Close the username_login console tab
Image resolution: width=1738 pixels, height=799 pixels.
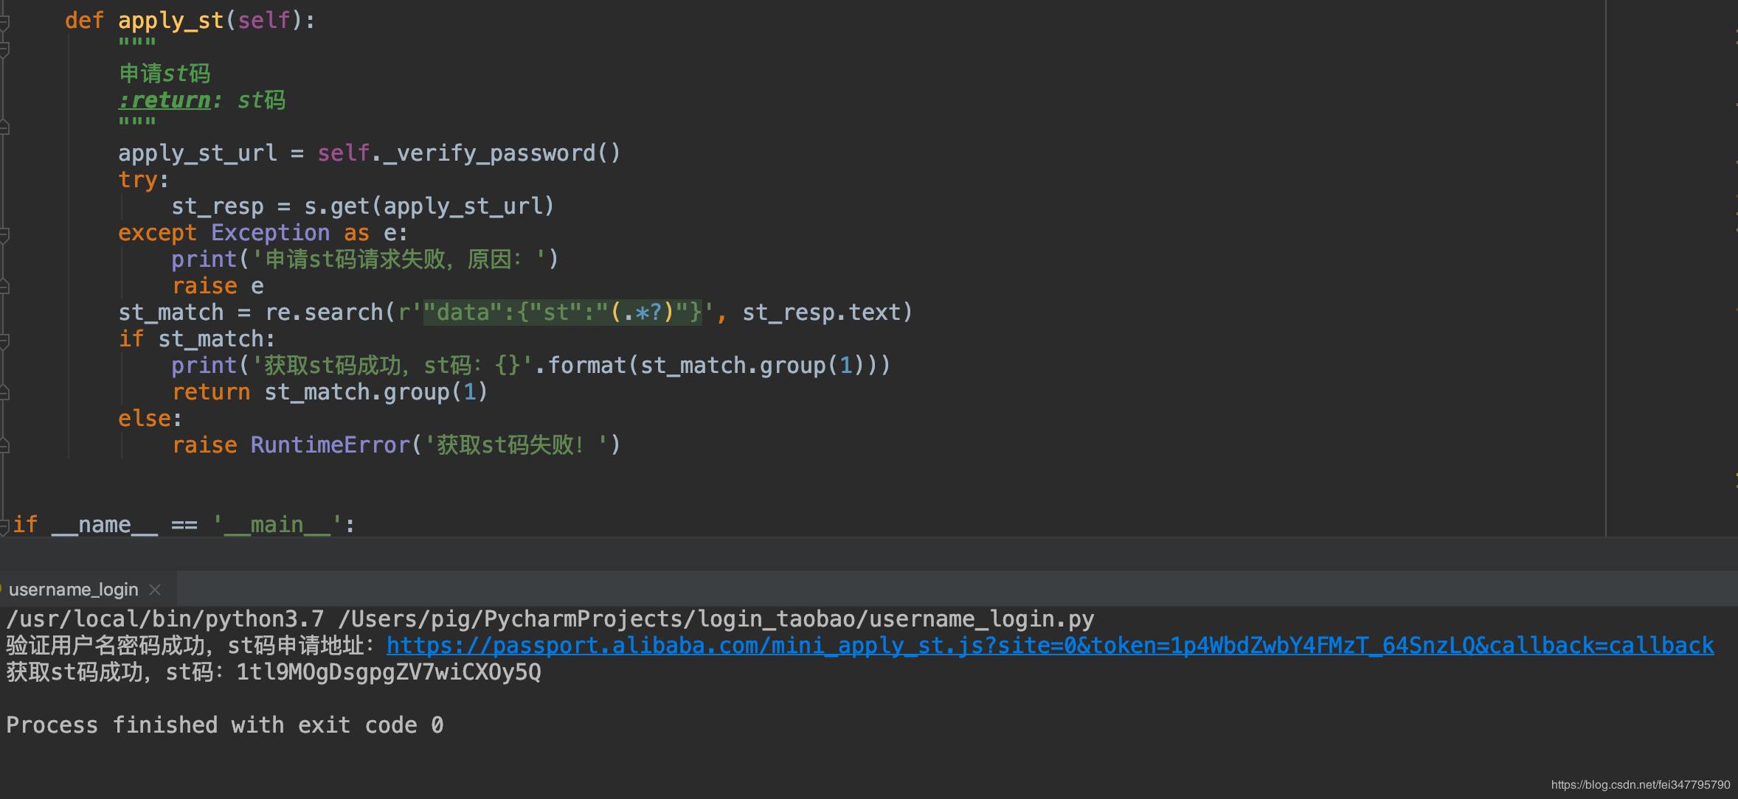pos(155,589)
